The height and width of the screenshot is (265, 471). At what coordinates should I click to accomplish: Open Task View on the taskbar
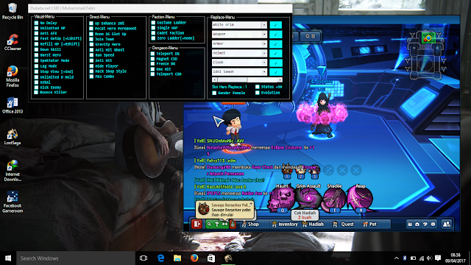[x=144, y=258]
